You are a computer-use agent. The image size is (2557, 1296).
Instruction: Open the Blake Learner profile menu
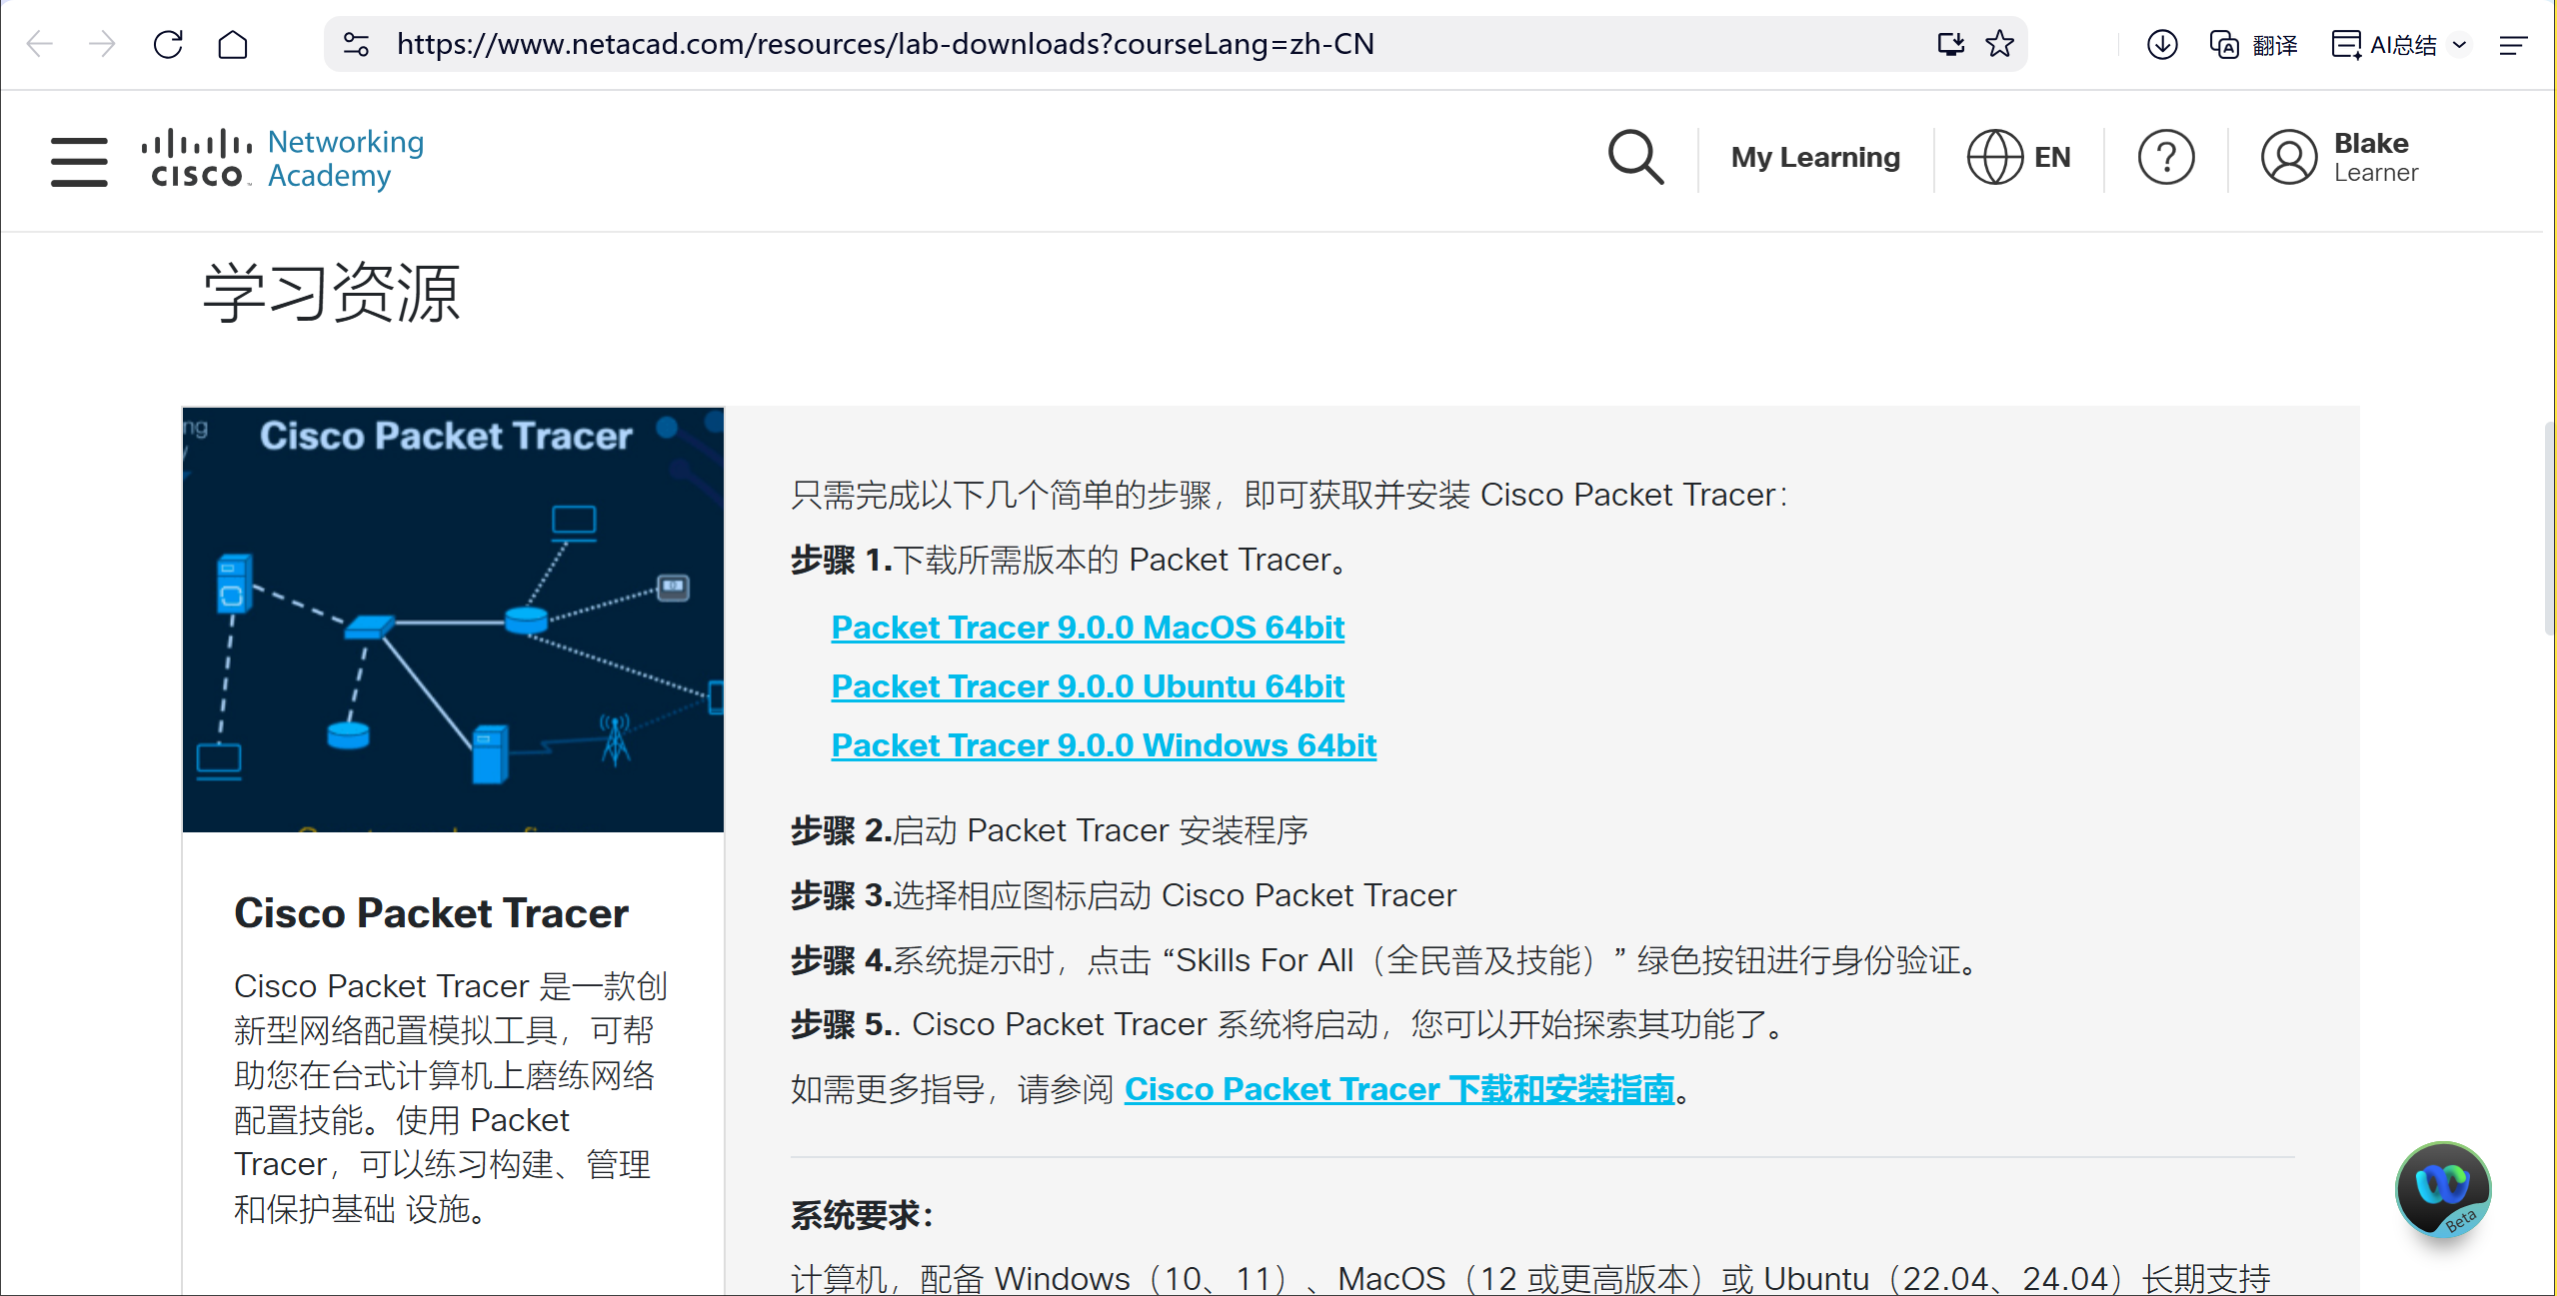point(2340,157)
